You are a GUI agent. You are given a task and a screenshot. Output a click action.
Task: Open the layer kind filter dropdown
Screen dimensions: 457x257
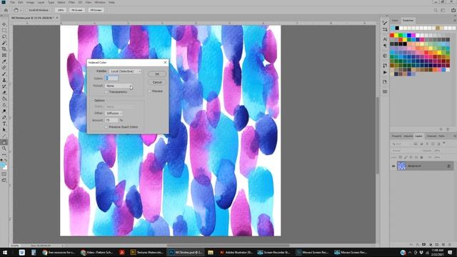pyautogui.click(x=401, y=144)
